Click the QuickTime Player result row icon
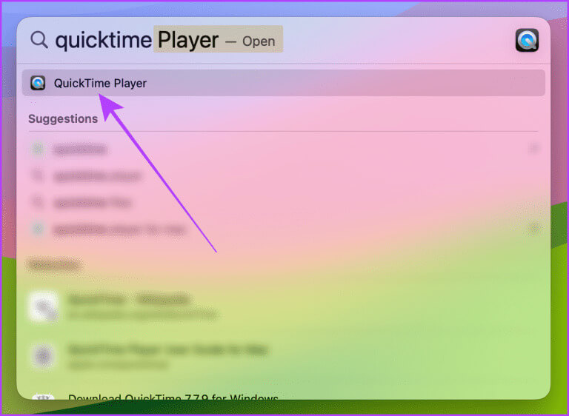Image resolution: width=569 pixels, height=416 pixels. [x=38, y=83]
